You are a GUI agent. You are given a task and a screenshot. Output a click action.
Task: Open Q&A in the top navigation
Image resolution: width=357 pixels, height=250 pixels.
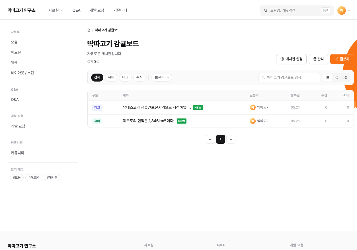point(76,10)
